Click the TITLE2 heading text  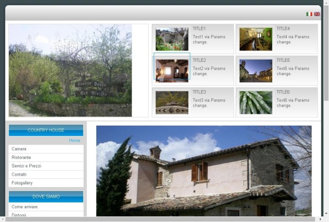[199, 60]
